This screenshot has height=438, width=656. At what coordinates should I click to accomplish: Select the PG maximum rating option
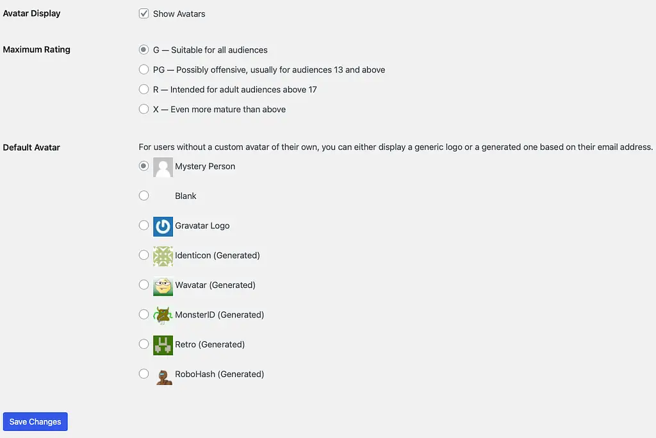coord(143,69)
